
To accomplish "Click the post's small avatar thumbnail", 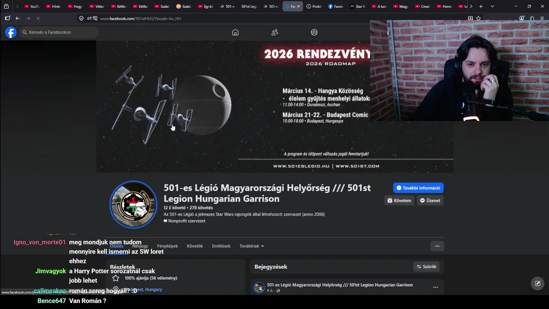I will 259,288.
